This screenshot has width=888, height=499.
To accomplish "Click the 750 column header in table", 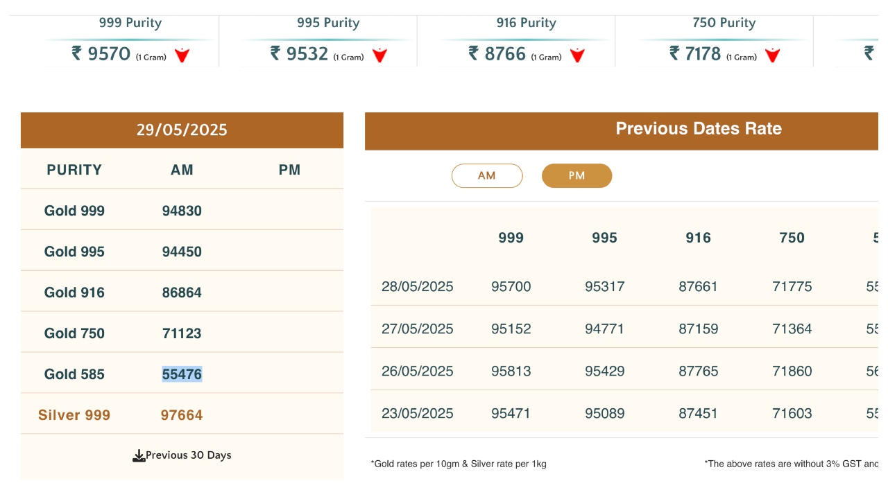I will (x=792, y=238).
